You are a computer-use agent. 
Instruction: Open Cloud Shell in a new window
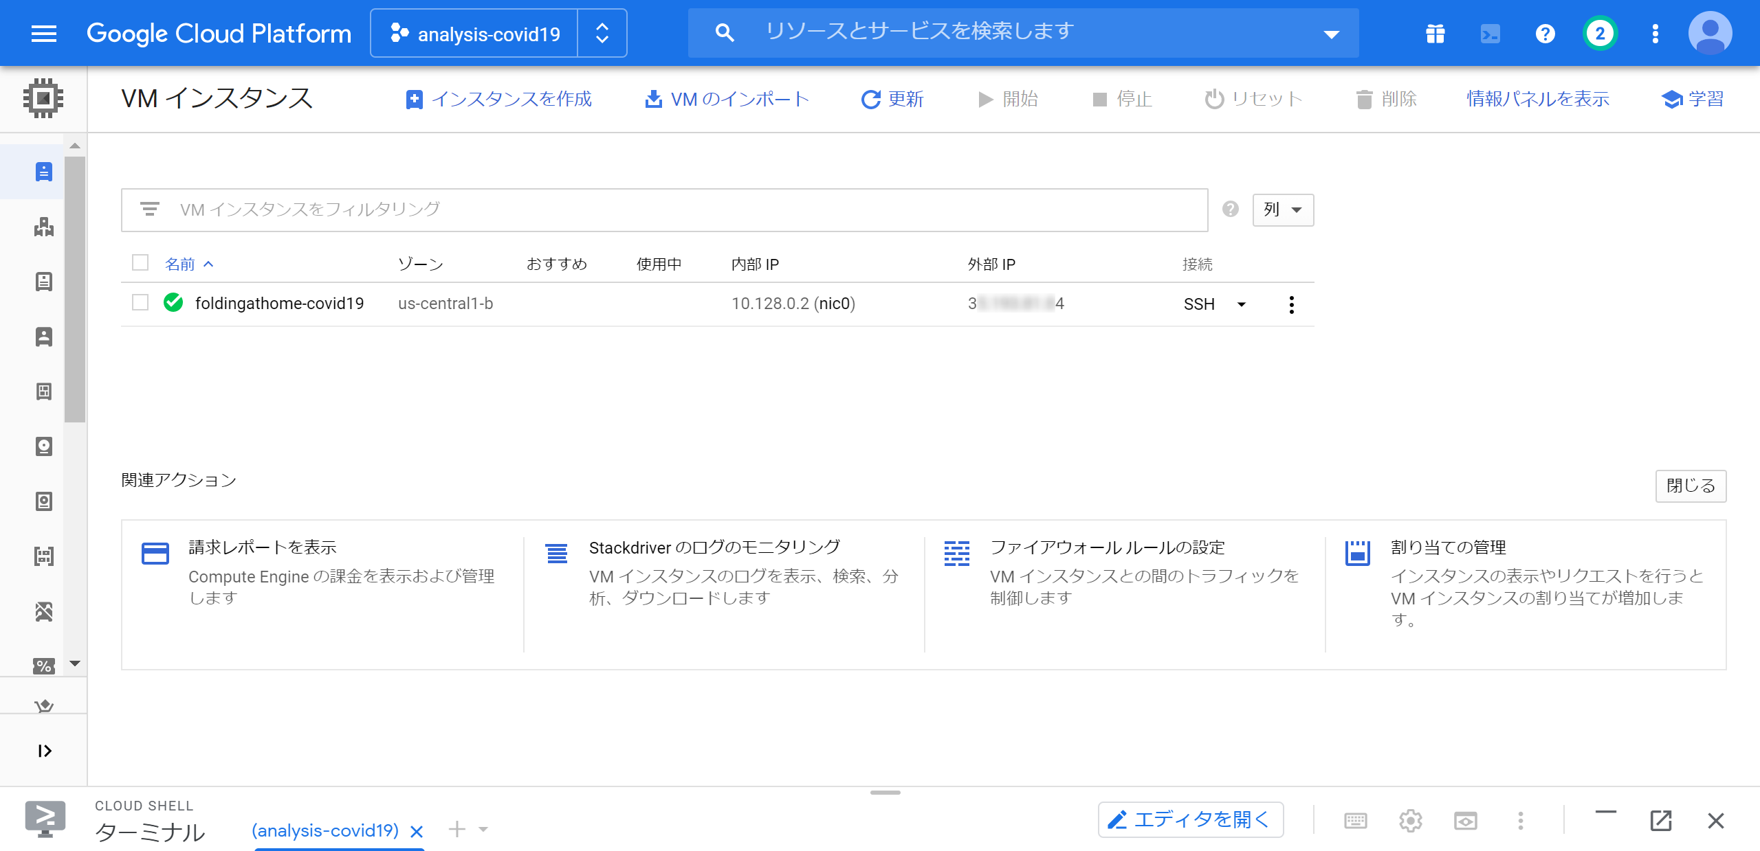(x=1661, y=820)
